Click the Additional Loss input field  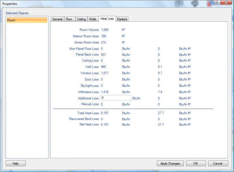[x=116, y=98]
